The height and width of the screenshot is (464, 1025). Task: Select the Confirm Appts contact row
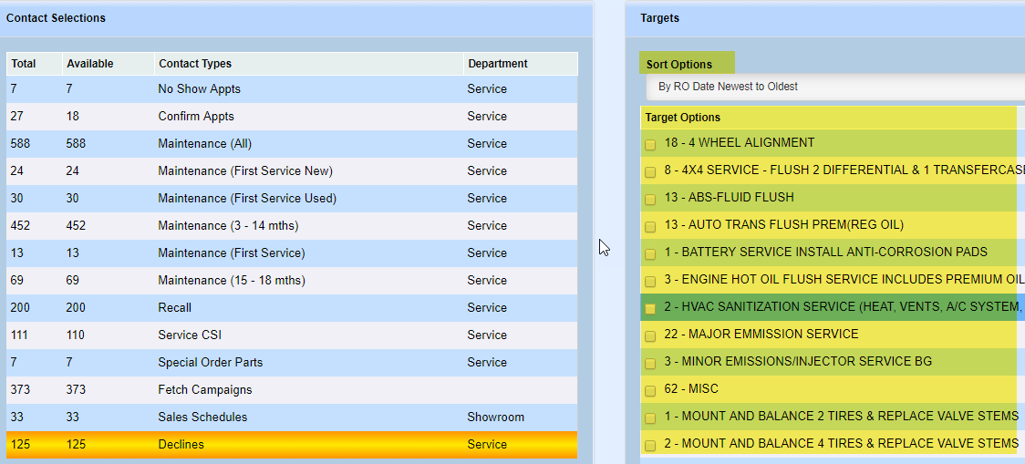tap(195, 117)
